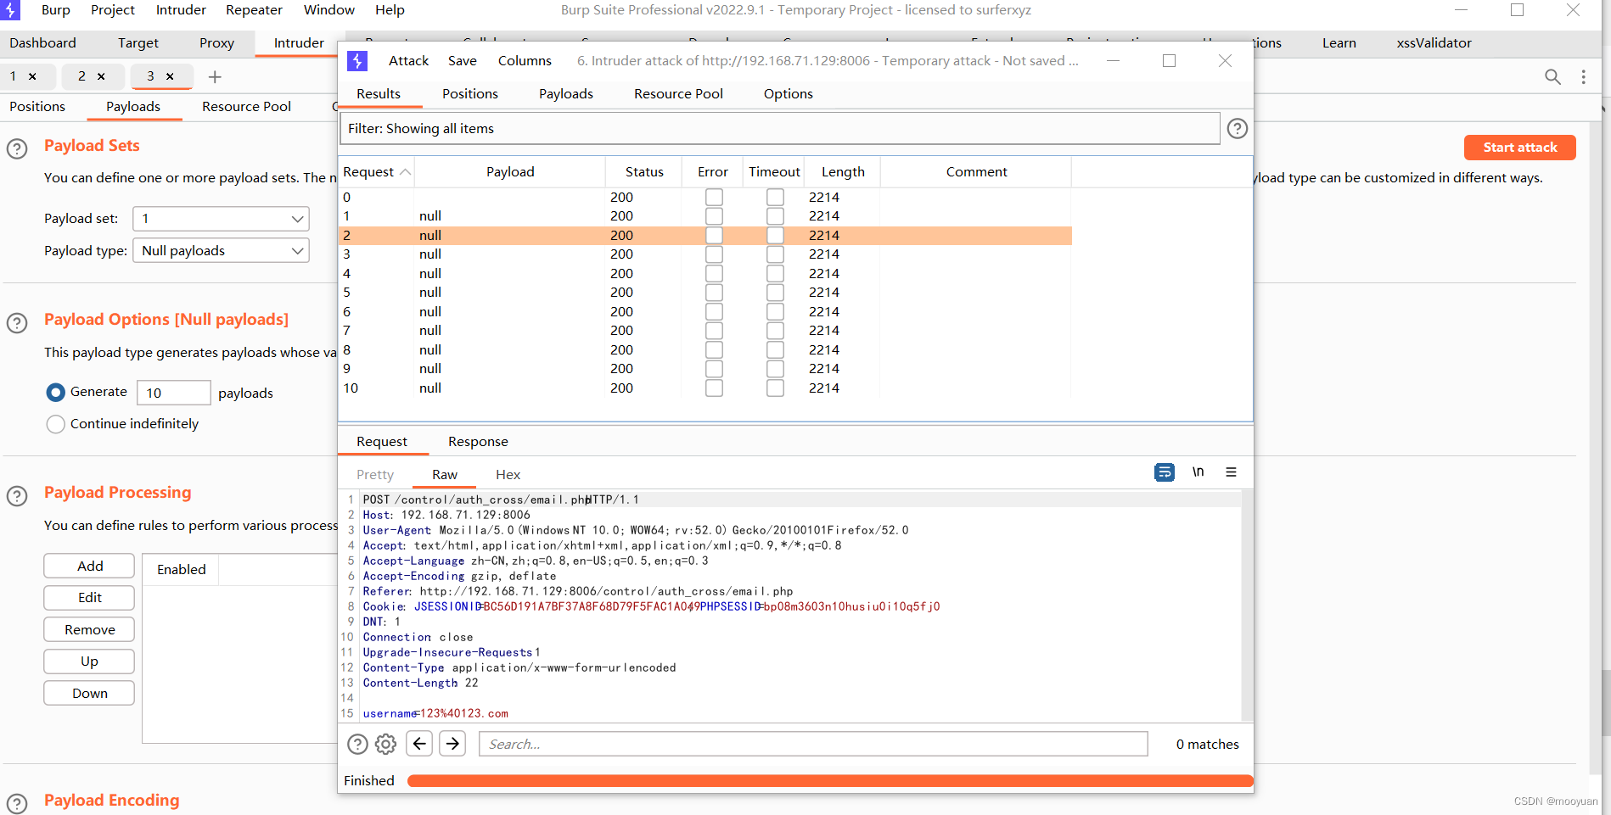The image size is (1611, 815).
Task: Close Intruder tab 2
Action: click(101, 76)
